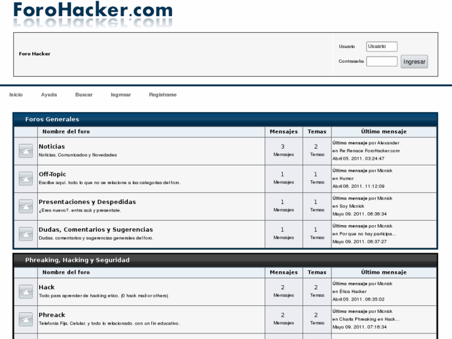
Task: Click the ForoHacker.com logo
Action: click(93, 14)
